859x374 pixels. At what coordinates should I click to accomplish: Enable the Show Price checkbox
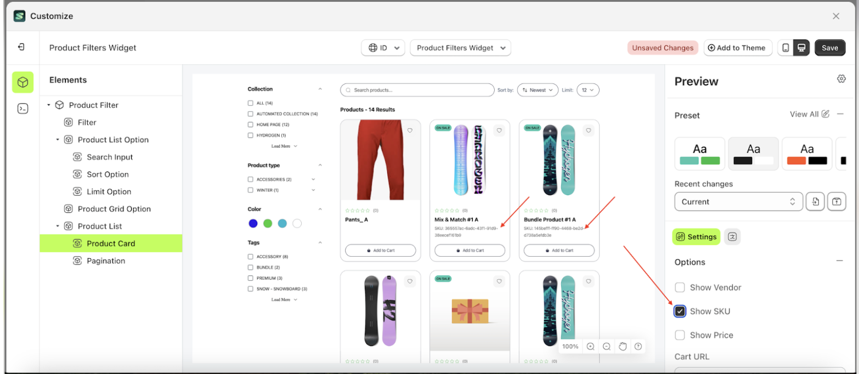680,335
